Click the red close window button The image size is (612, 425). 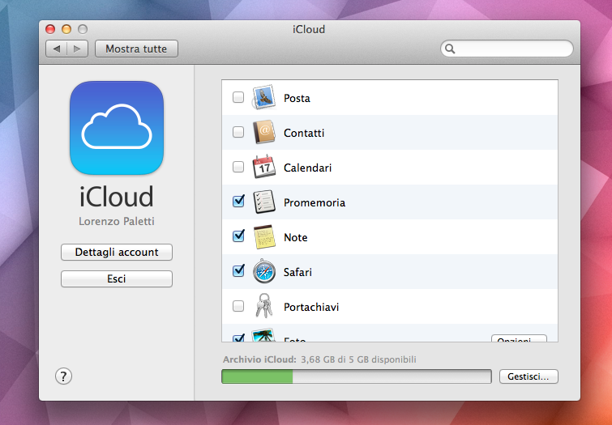point(50,29)
